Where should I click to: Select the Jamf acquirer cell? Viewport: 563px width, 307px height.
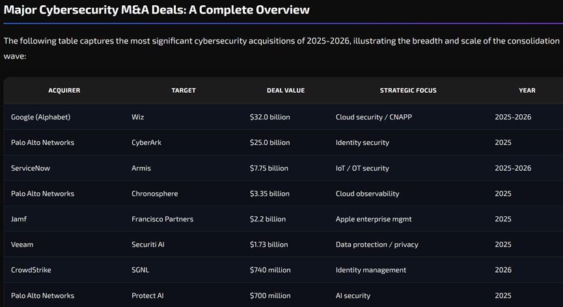(19, 219)
